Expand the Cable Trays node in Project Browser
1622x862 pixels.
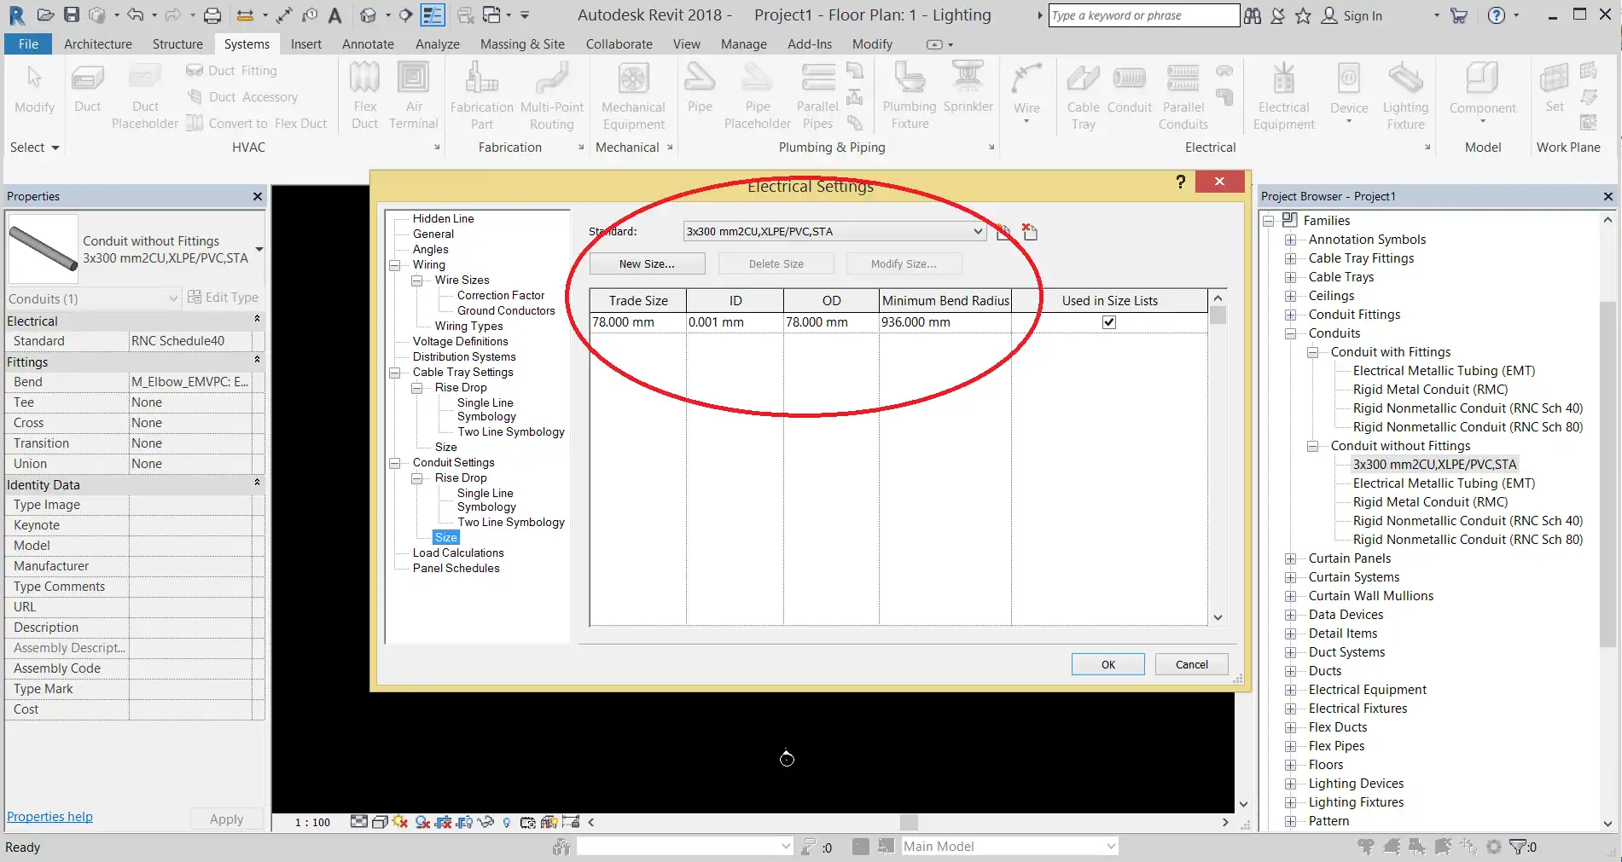[1291, 277]
